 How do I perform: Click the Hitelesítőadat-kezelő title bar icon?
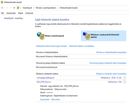pos(2,2)
